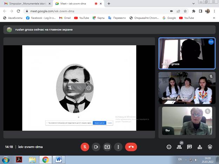Open Chrome's three-dot browser menu
The width and height of the screenshot is (219, 164).
(x=215, y=11)
